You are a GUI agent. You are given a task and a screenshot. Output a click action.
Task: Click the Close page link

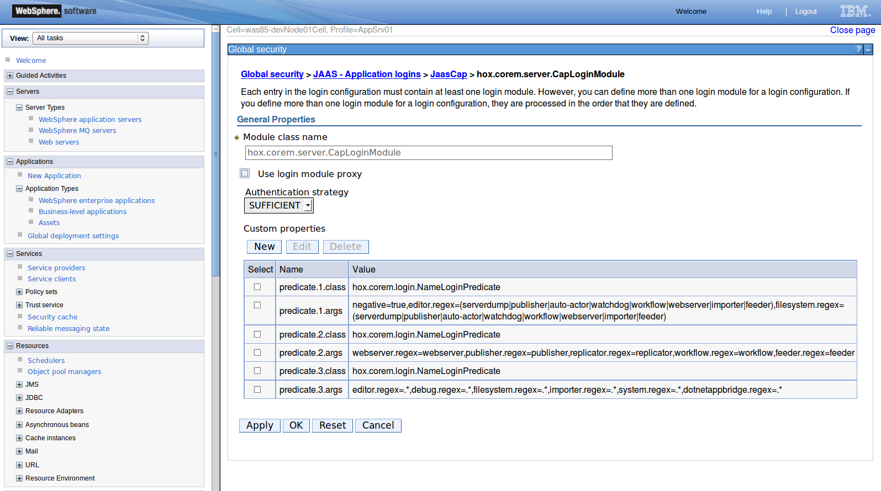(x=852, y=30)
